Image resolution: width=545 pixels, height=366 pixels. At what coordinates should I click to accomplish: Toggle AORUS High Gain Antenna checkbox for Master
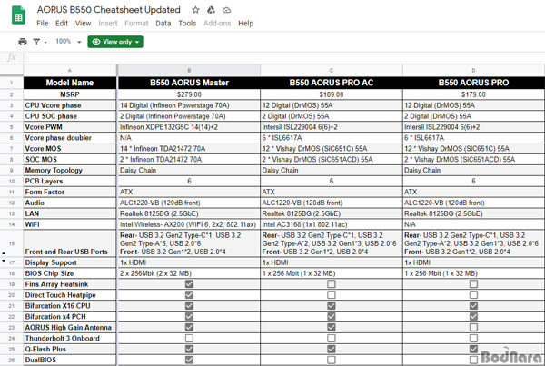pyautogui.click(x=189, y=327)
